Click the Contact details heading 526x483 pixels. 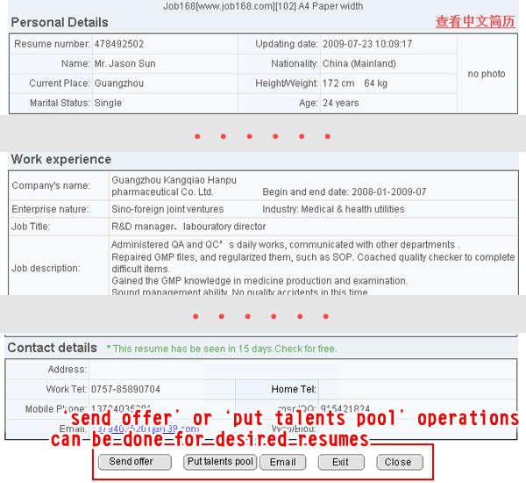point(53,348)
